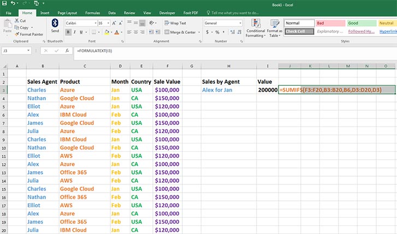397x234 pixels.
Task: Select column F header
Action: click(167, 66)
